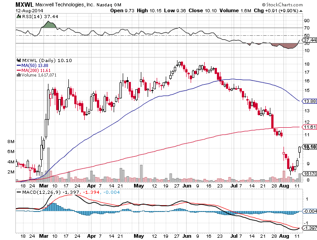Click the RSI mountain icon beside RSI(14)
Screen dimensions: 317x240
click(19, 16)
